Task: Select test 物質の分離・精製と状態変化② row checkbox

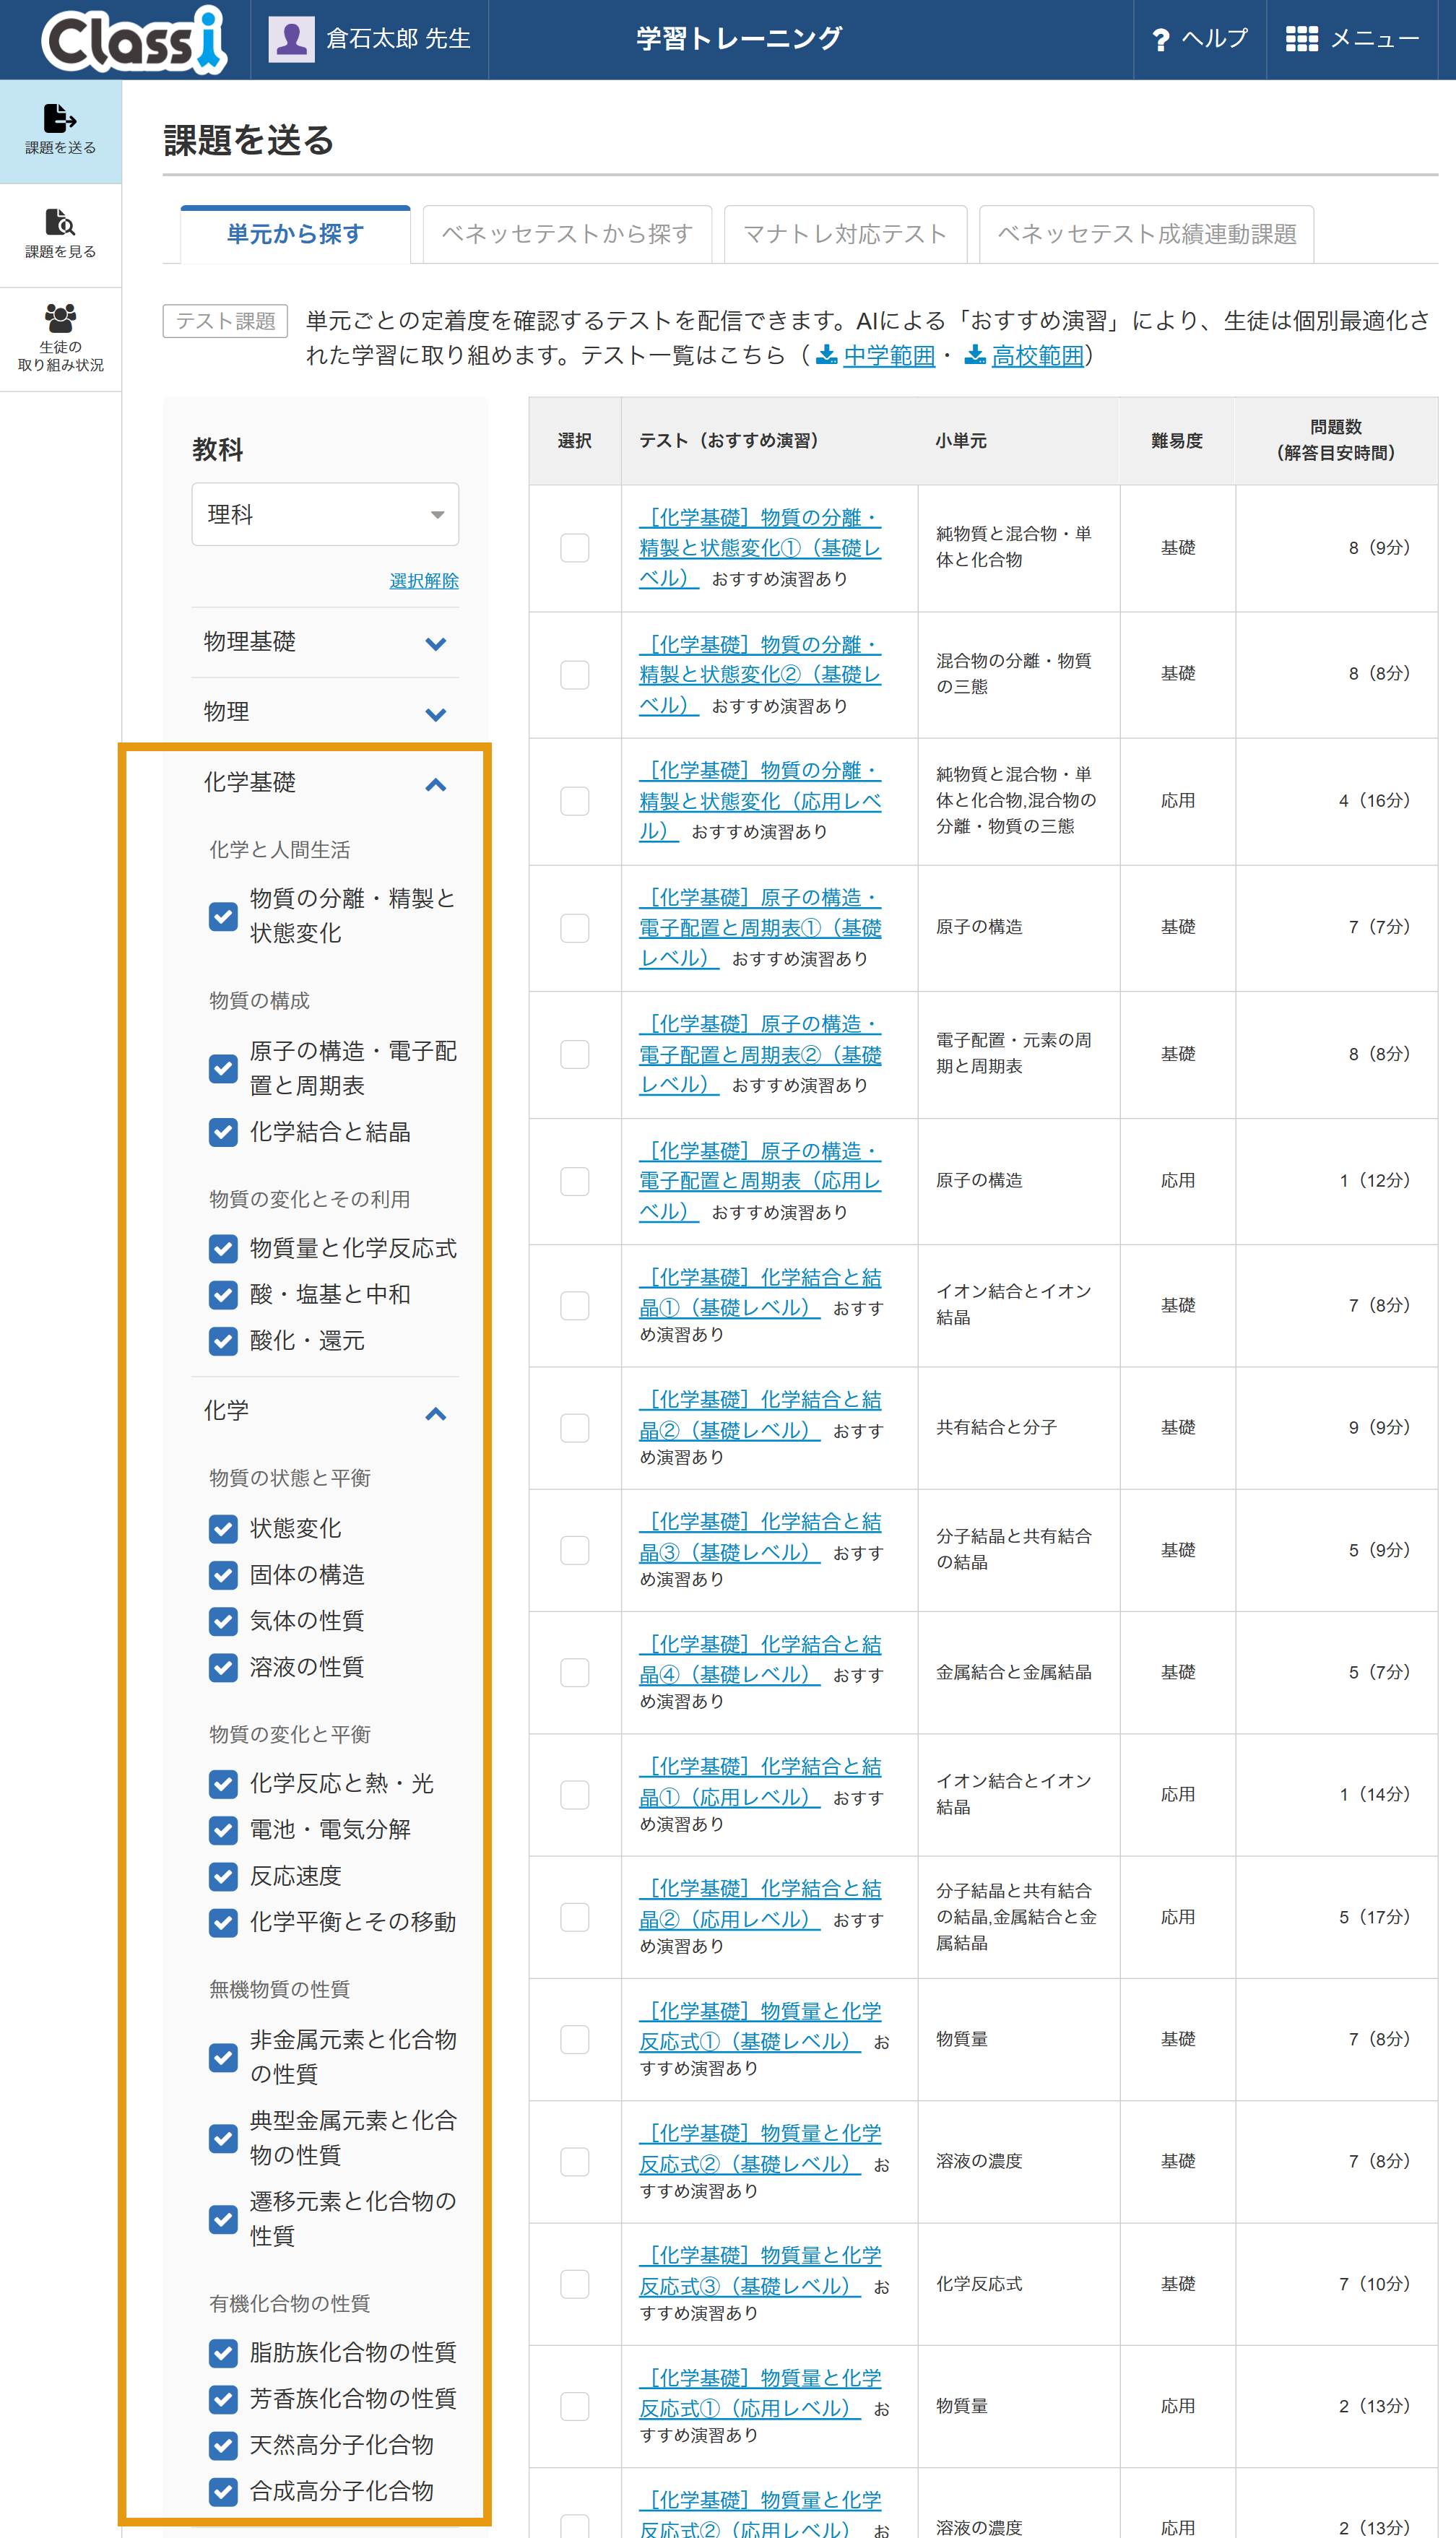Action: (x=574, y=674)
